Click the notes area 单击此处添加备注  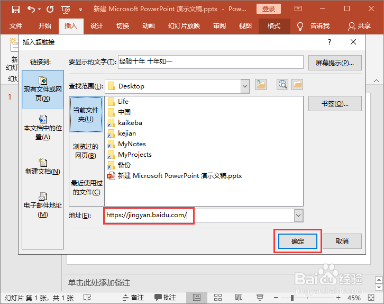click(x=99, y=283)
